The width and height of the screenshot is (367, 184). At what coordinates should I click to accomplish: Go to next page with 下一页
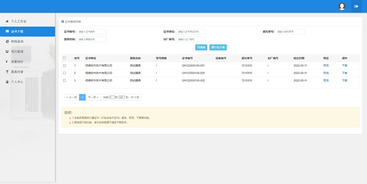(x=93, y=97)
